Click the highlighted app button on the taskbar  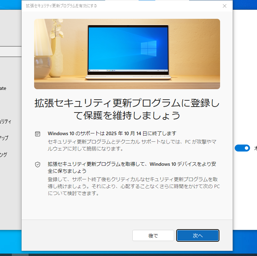(x=20, y=254)
